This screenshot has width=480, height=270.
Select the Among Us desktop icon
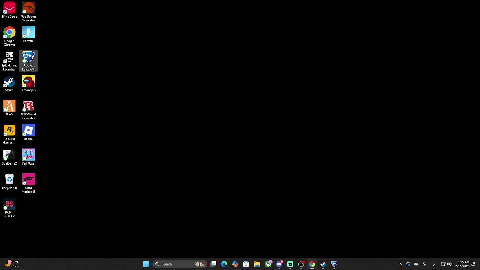point(28,84)
